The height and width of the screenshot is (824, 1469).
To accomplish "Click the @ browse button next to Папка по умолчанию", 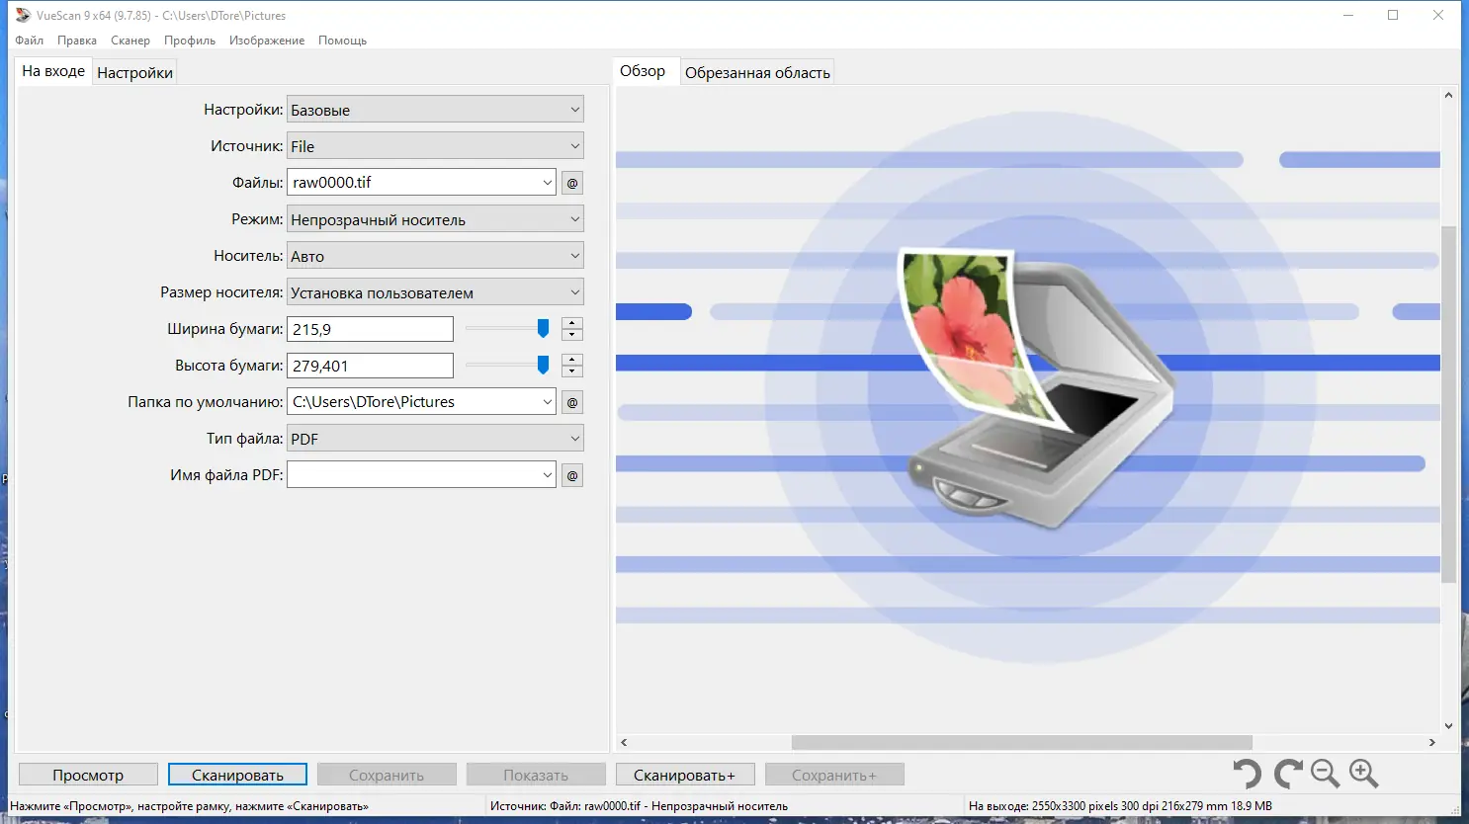I will tap(572, 402).
